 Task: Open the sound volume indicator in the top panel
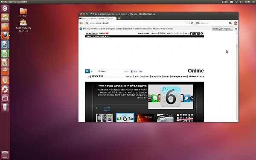[x=241, y=2]
